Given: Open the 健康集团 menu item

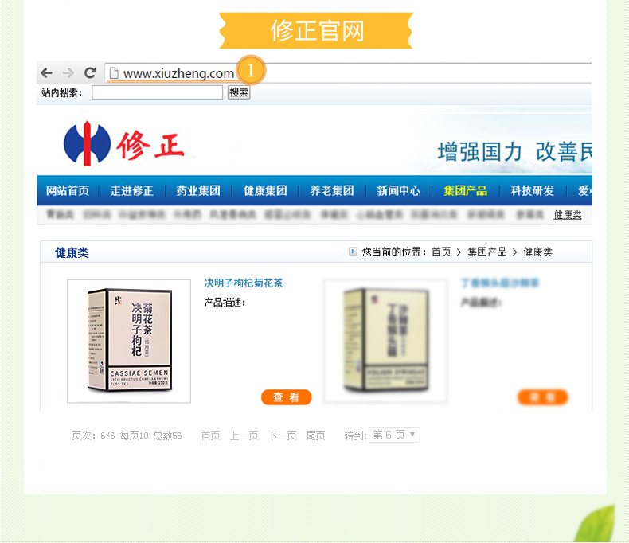Looking at the screenshot, I should [x=265, y=190].
